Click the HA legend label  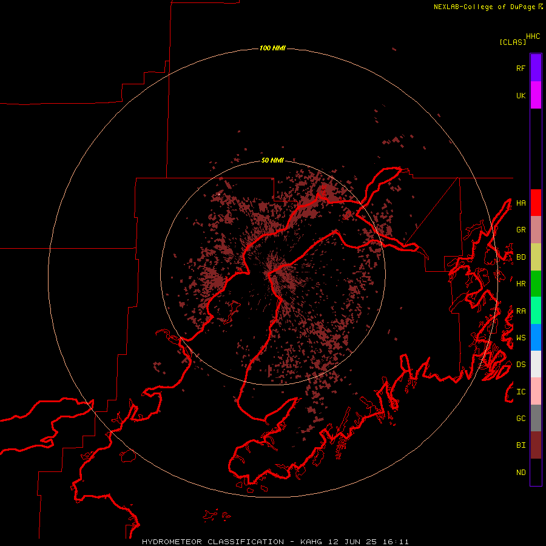coord(521,203)
